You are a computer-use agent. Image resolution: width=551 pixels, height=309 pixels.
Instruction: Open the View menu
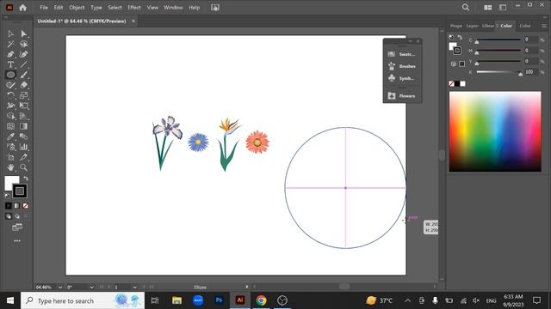[152, 8]
